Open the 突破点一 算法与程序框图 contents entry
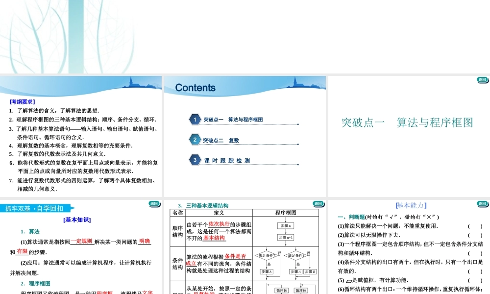The width and height of the screenshot is (490, 294). pyautogui.click(x=233, y=119)
